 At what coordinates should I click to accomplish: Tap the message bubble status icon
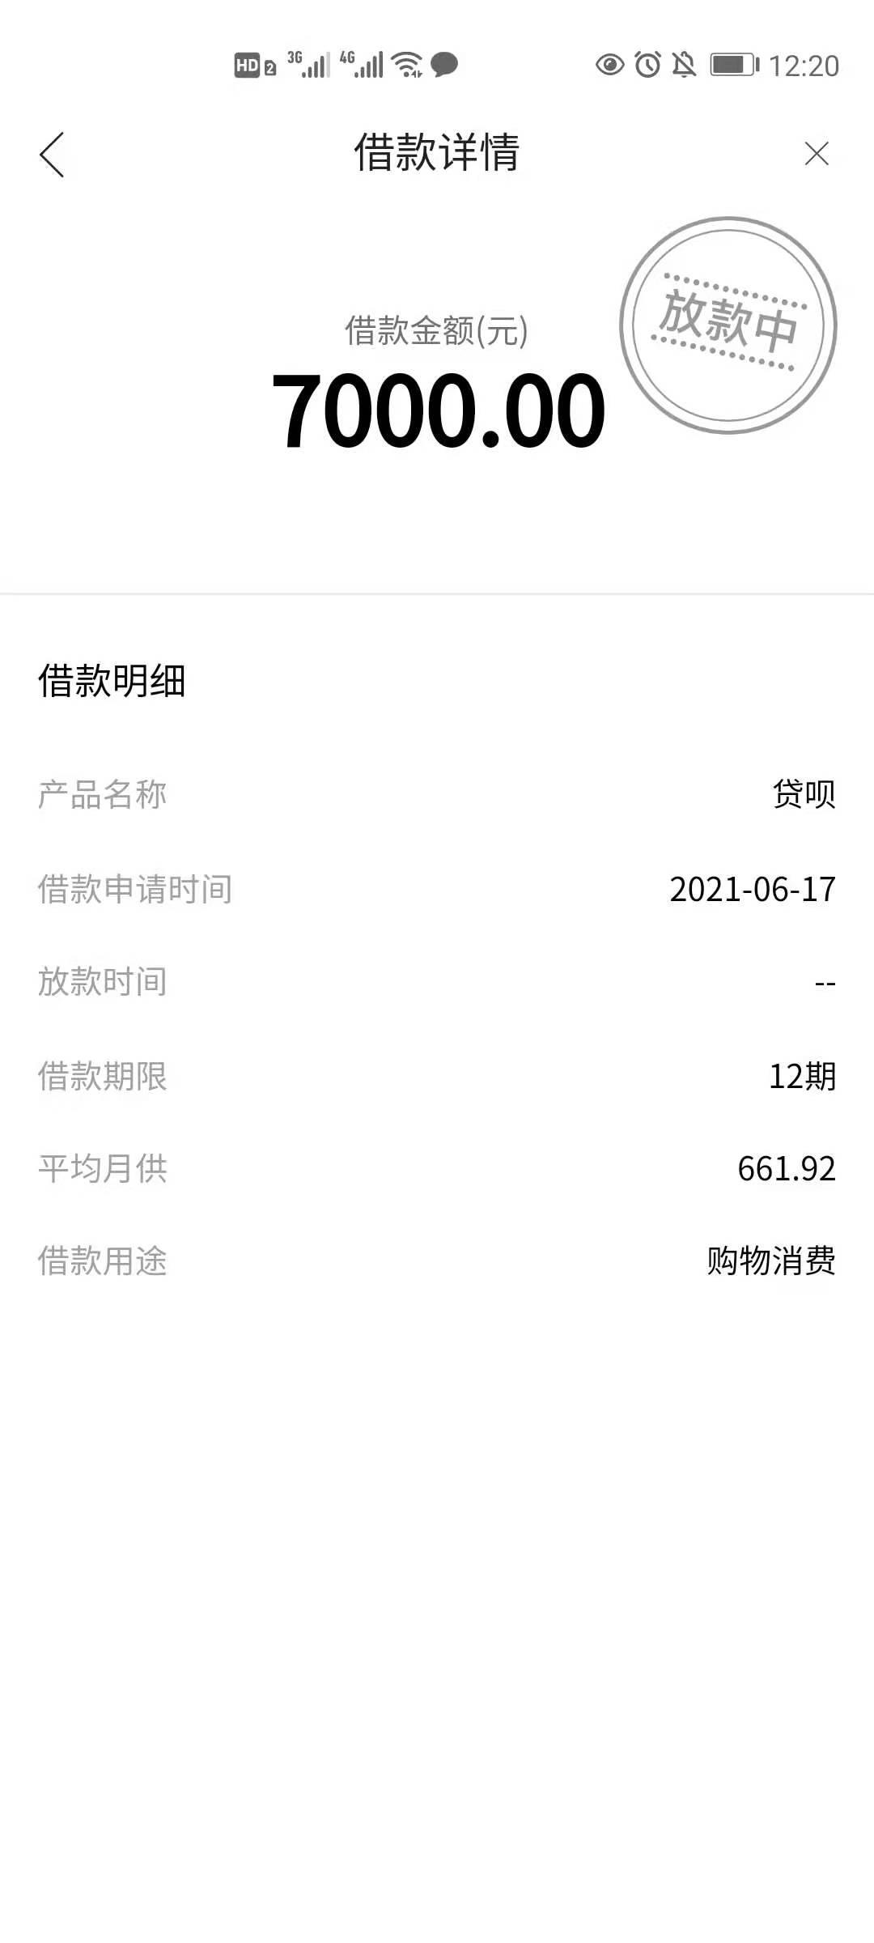pyautogui.click(x=444, y=65)
